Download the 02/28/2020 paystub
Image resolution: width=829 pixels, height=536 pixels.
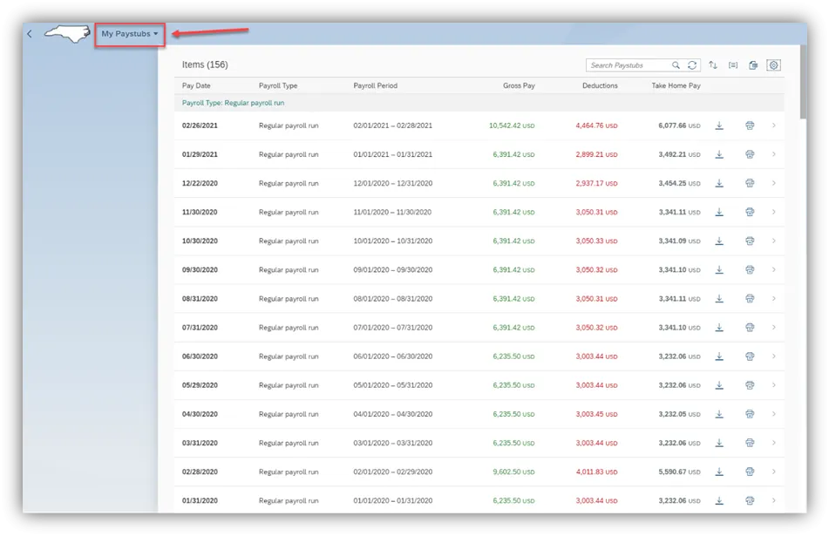[719, 472]
